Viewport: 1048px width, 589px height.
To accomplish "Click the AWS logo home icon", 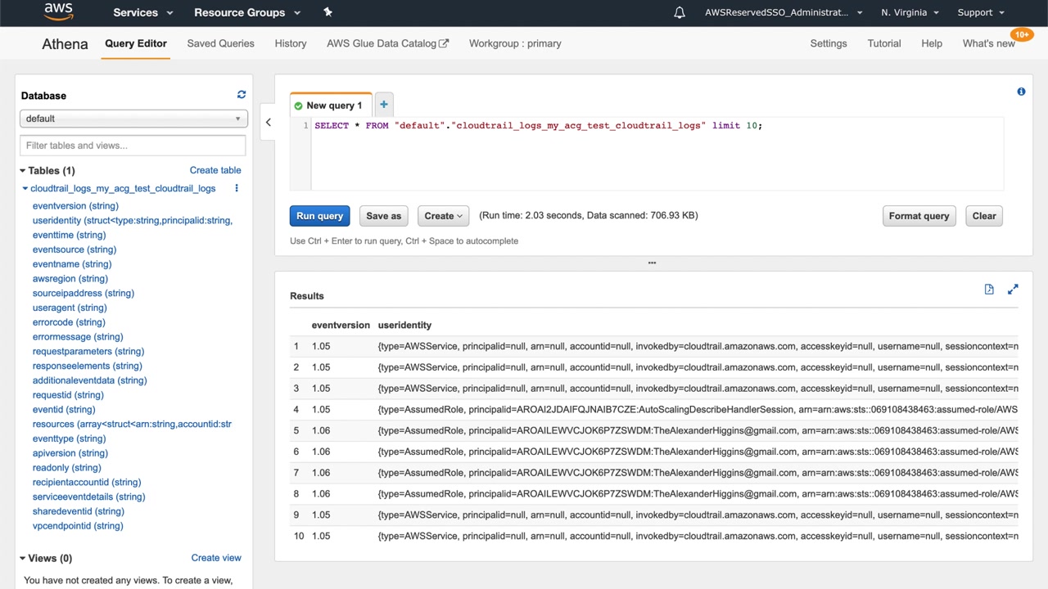I will (58, 12).
